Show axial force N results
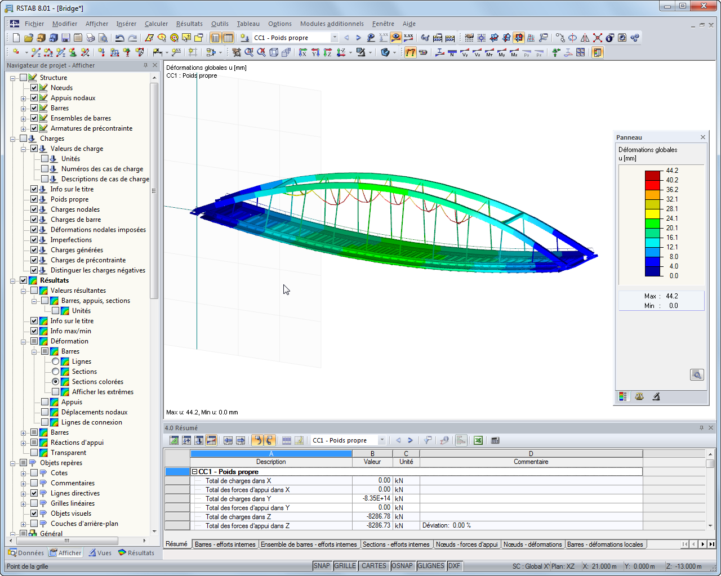This screenshot has height=576, width=721. click(x=452, y=52)
